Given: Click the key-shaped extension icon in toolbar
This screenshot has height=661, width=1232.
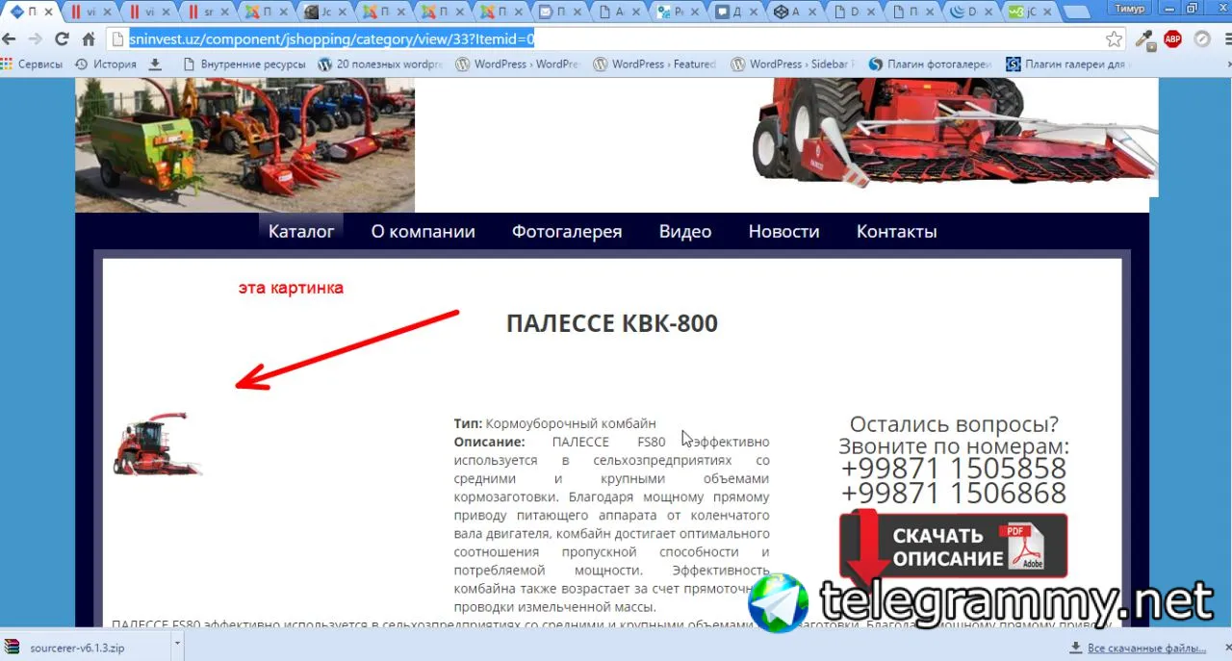Looking at the screenshot, I should [x=1144, y=39].
